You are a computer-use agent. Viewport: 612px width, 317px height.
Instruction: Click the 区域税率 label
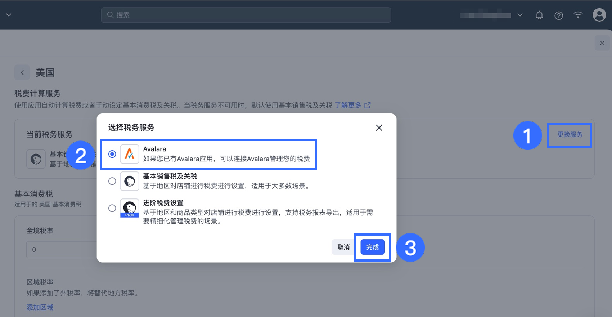click(40, 282)
